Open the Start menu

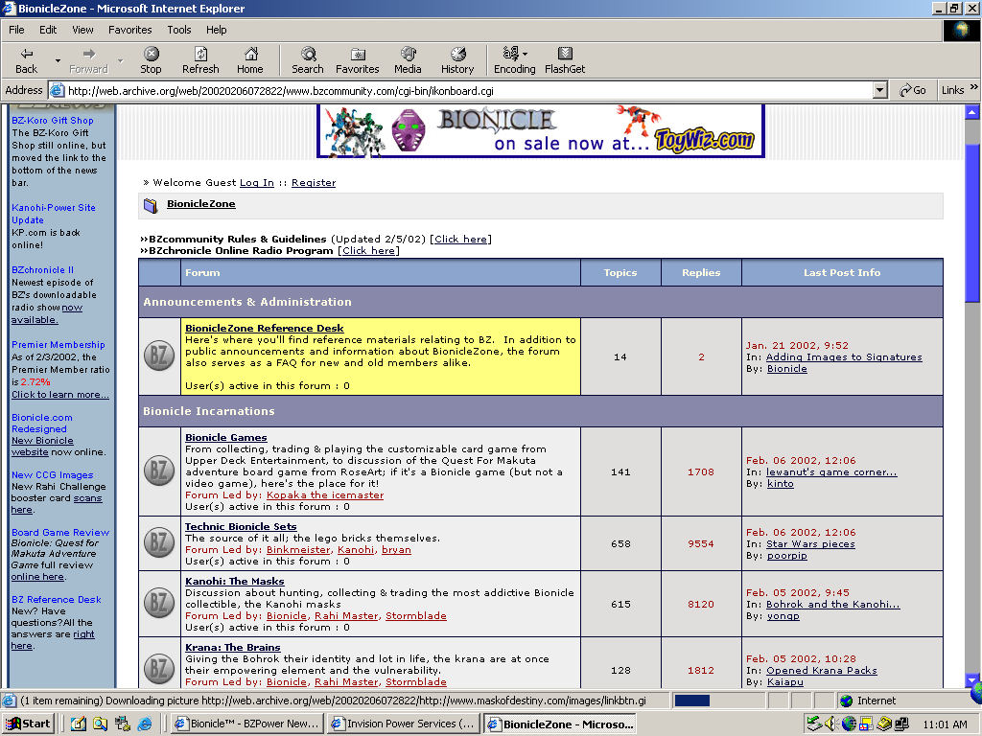click(x=28, y=724)
